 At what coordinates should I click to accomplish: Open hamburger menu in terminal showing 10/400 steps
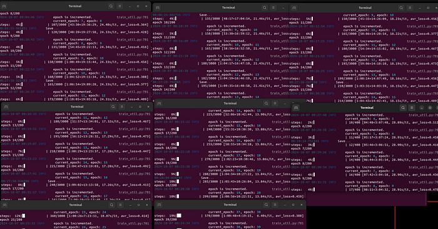(412, 108)
